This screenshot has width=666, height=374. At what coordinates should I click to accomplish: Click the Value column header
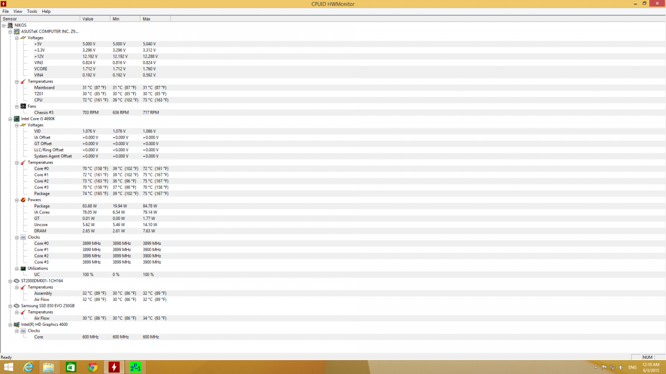[x=95, y=19]
